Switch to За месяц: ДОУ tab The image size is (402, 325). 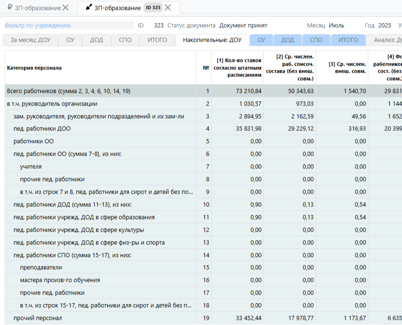(x=30, y=40)
